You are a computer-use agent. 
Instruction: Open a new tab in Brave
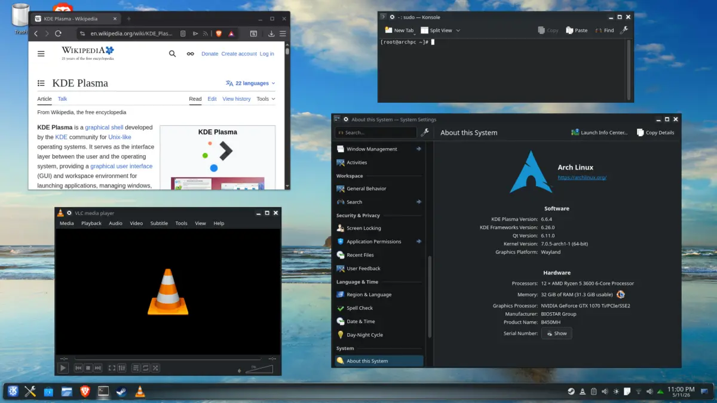128,19
